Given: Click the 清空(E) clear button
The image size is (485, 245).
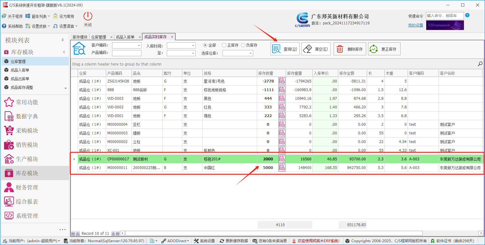Looking at the screenshot, I should pos(316,49).
